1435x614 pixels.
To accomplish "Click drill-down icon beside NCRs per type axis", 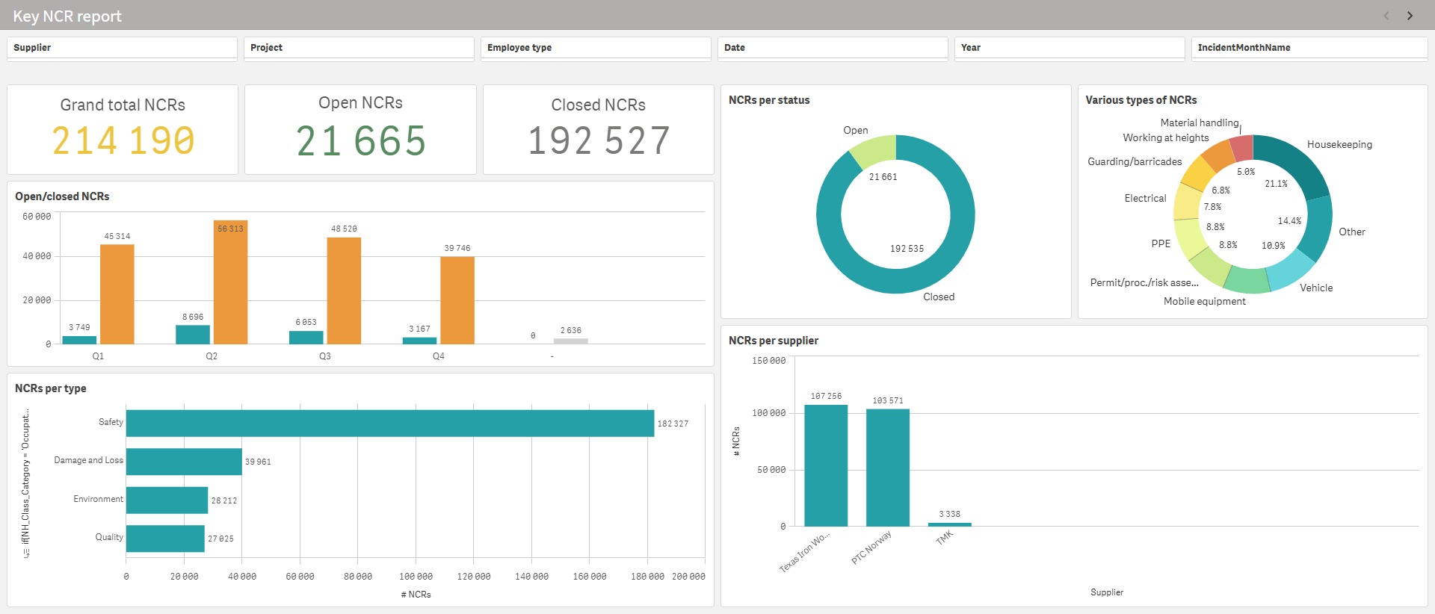I will tap(26, 553).
